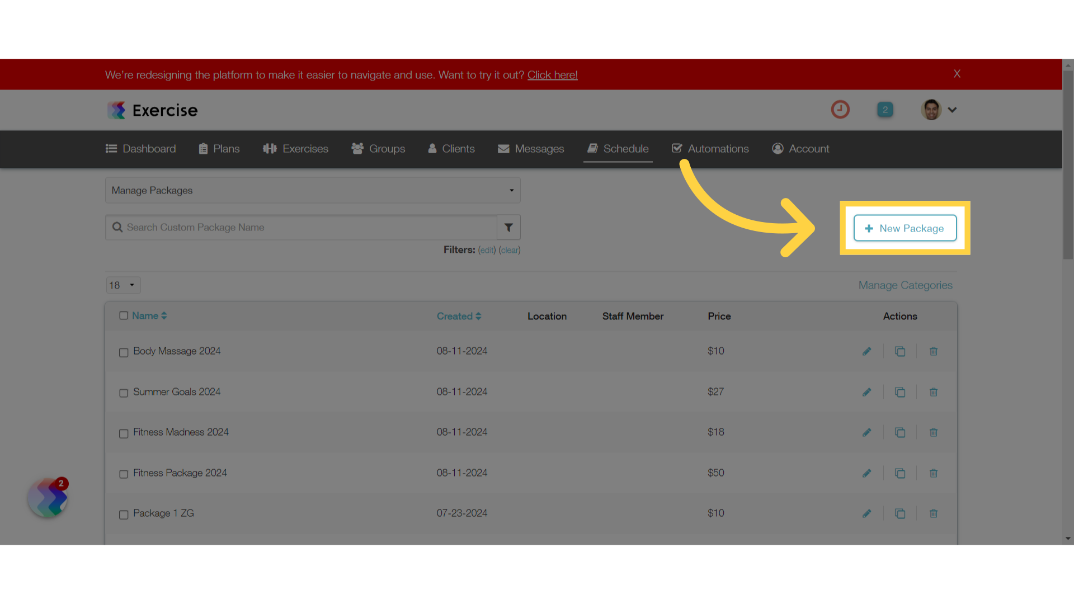Viewport: 1074px width, 604px height.
Task: Click the notification bell timer icon in the header
Action: tap(840, 109)
